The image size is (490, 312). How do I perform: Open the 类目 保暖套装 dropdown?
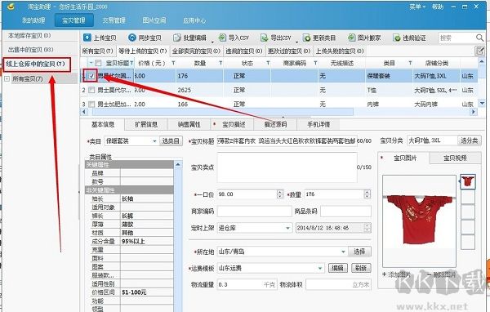tap(154, 141)
